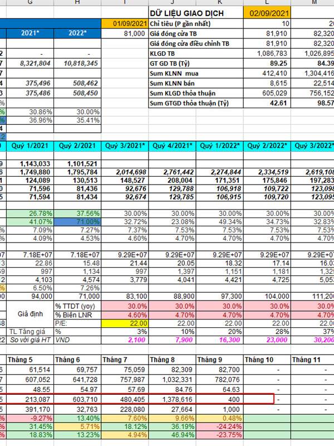Click the blue 2022* header cell
334x446 pixels.
coord(77,33)
